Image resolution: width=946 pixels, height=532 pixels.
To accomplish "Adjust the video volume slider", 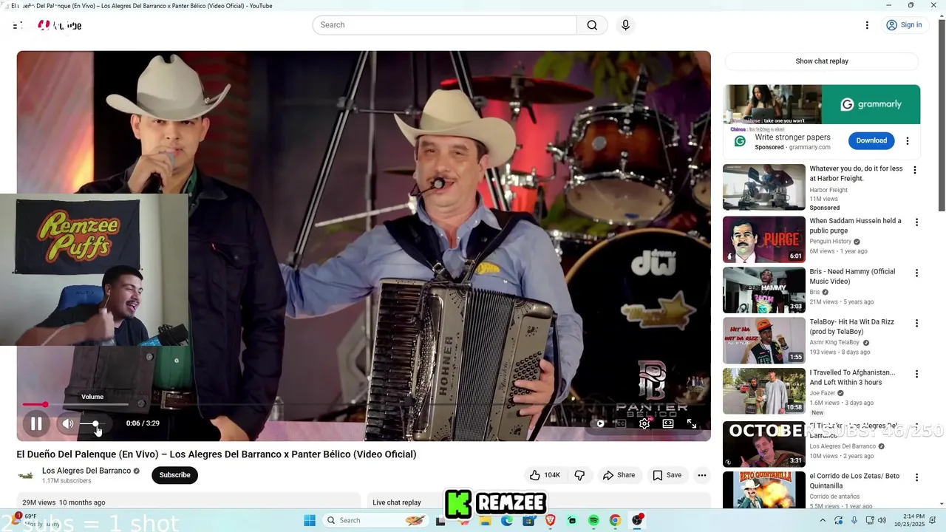I will (x=95, y=423).
